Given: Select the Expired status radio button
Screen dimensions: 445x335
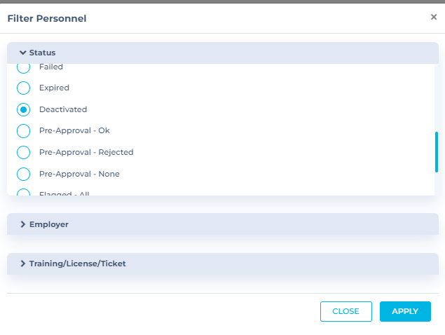Looking at the screenshot, I should [x=23, y=88].
